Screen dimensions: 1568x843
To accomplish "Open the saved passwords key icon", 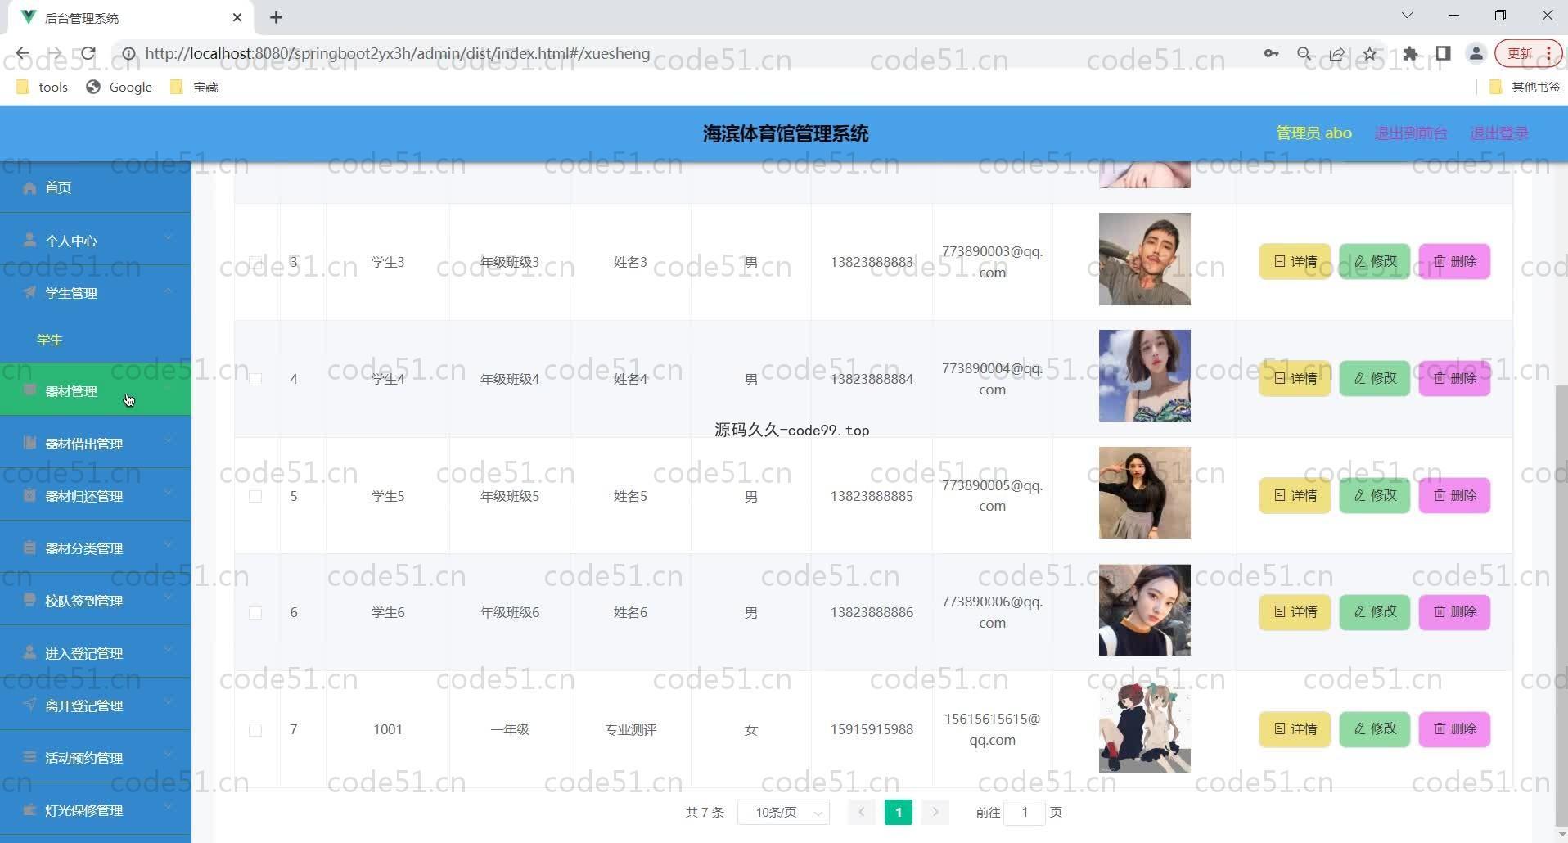I will click(x=1271, y=54).
